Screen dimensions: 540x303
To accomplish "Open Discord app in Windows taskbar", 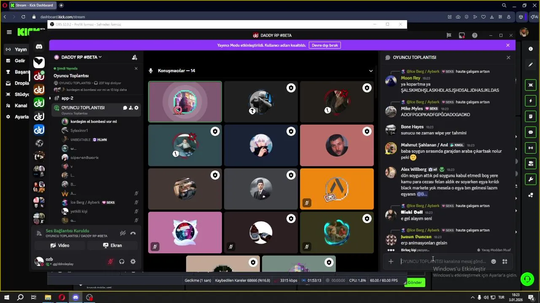I will [x=76, y=298].
